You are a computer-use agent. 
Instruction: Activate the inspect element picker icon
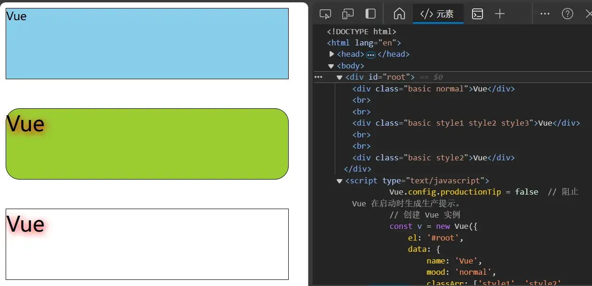325,14
